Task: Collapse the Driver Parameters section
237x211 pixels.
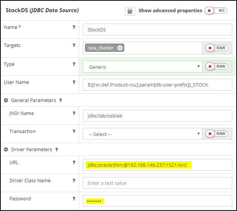Action: [x=6, y=150]
